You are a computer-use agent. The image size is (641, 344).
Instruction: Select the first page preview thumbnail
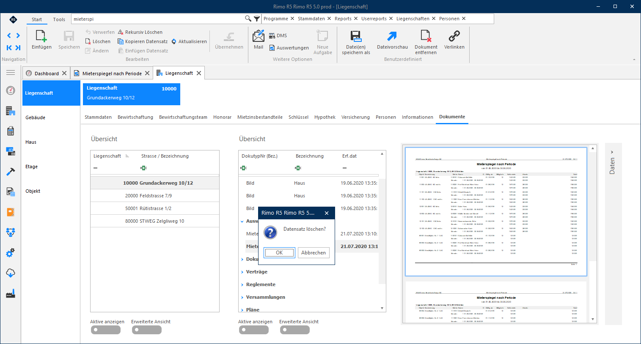pos(496,211)
